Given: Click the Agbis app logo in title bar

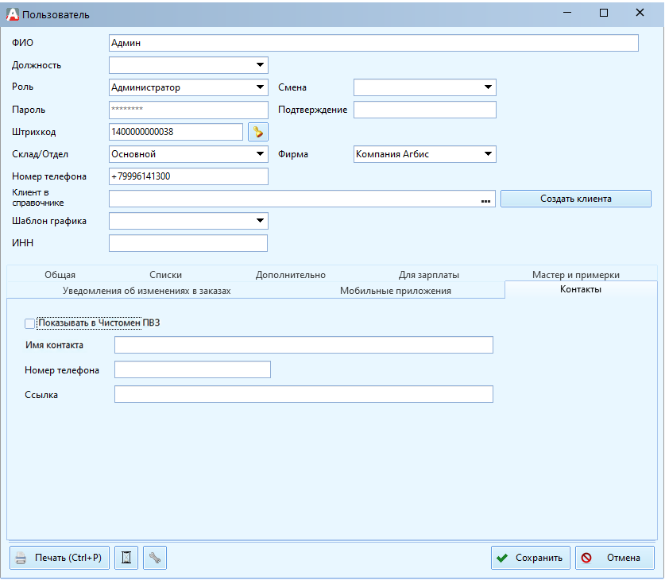Looking at the screenshot, I should tap(12, 14).
